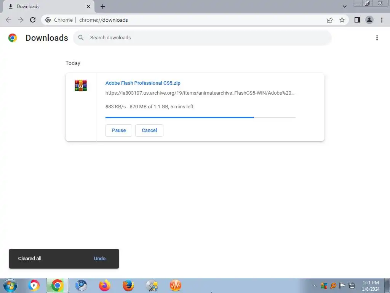
Task: Click the forward navigation arrow
Action: coord(21,20)
